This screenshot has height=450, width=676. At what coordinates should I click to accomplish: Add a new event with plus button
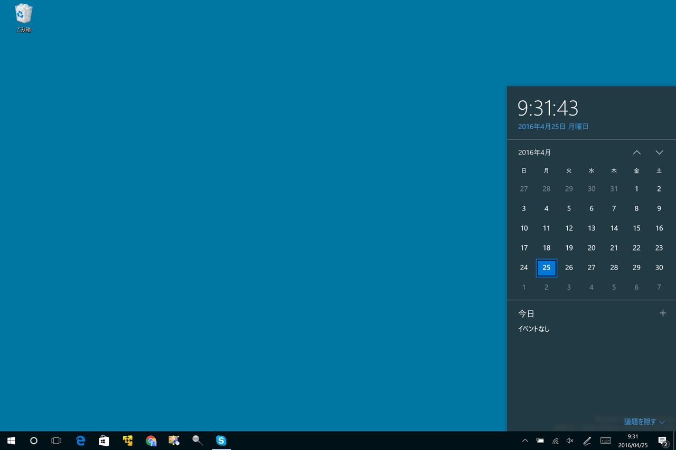(x=663, y=313)
